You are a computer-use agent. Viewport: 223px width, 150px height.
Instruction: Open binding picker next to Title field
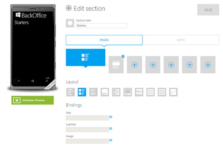(111, 117)
